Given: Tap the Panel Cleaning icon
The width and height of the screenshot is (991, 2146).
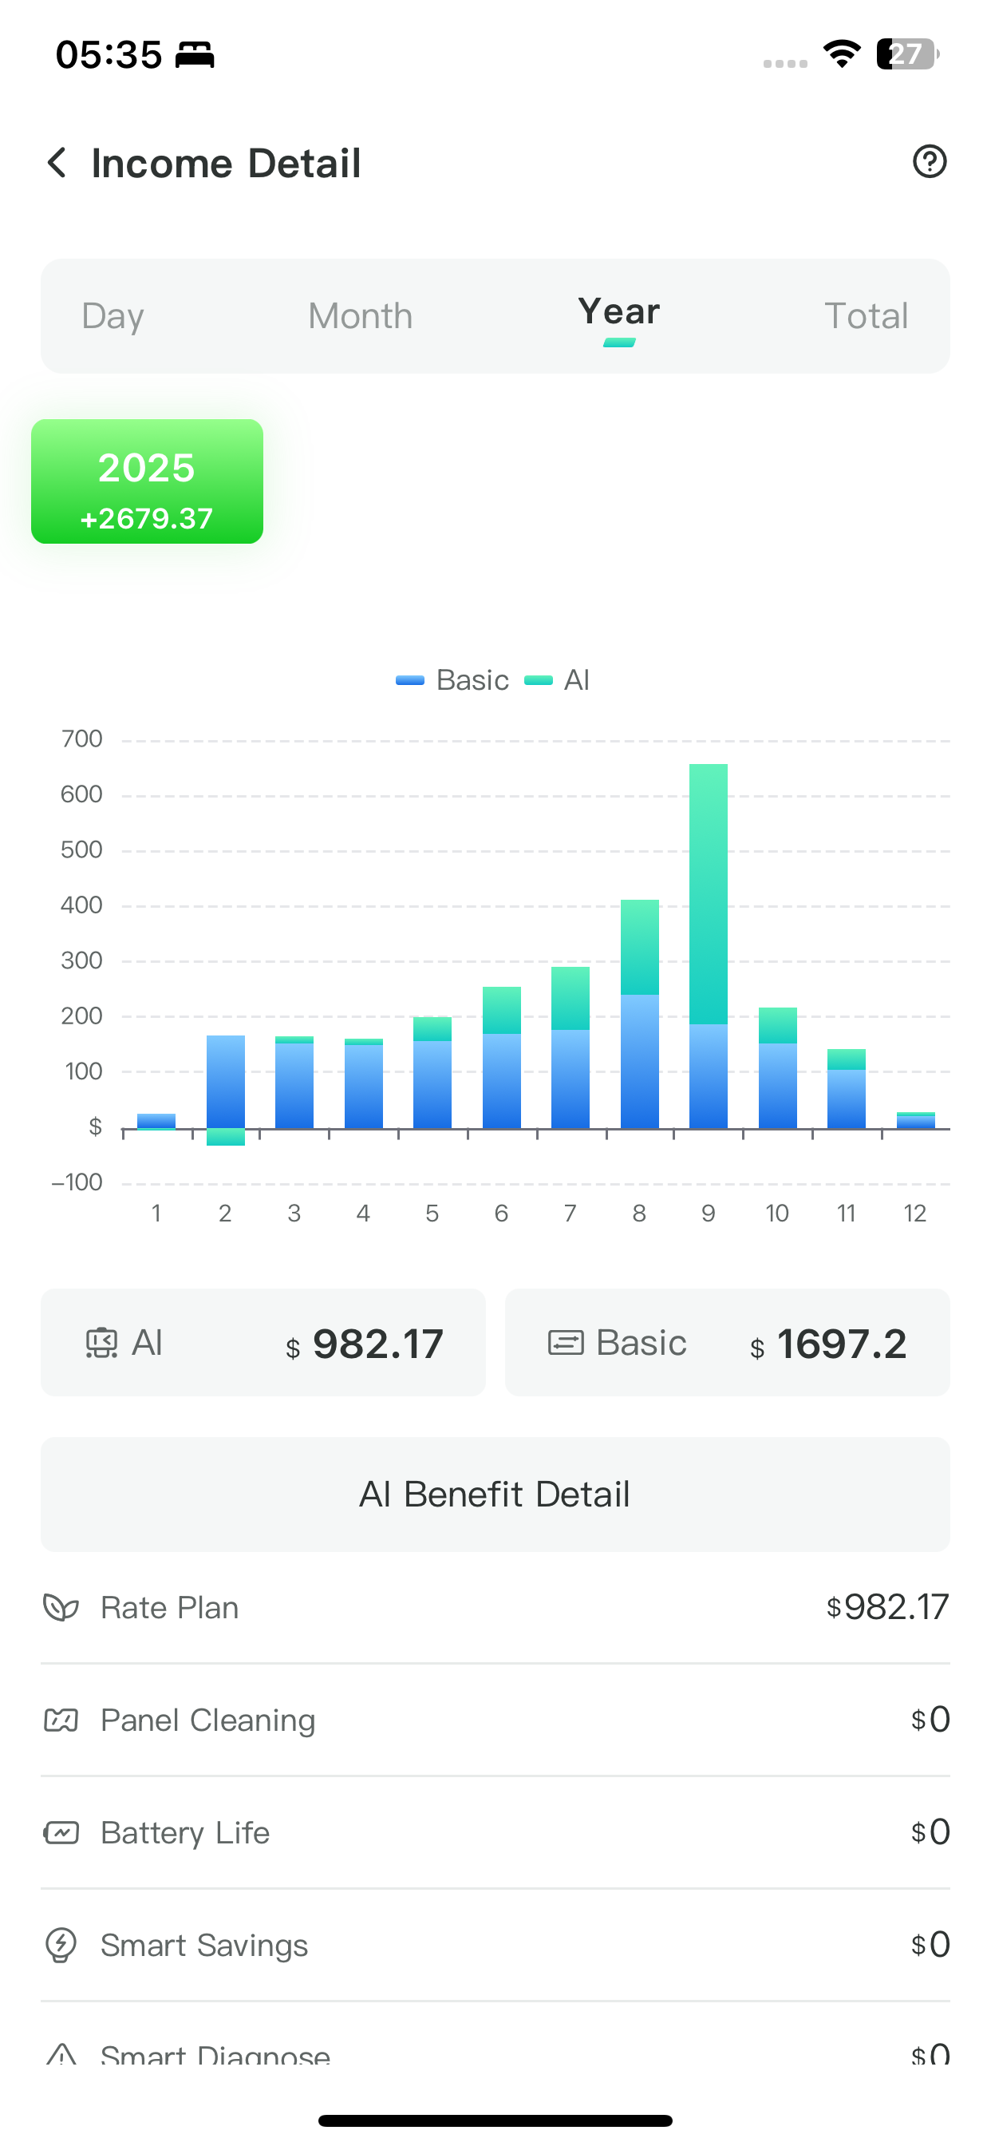Looking at the screenshot, I should pyautogui.click(x=61, y=1720).
